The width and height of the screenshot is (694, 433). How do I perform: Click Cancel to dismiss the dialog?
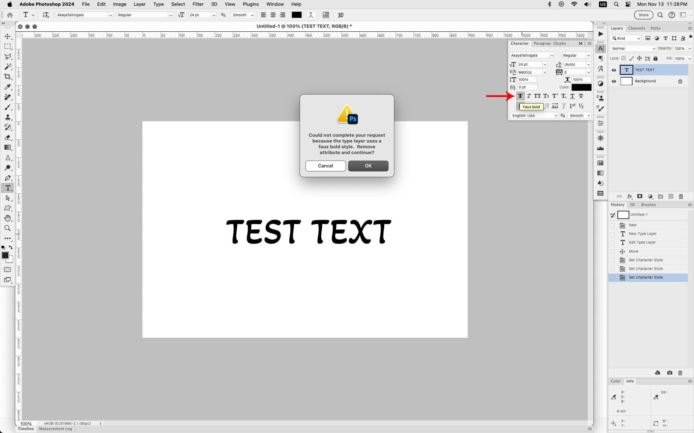pyautogui.click(x=325, y=166)
